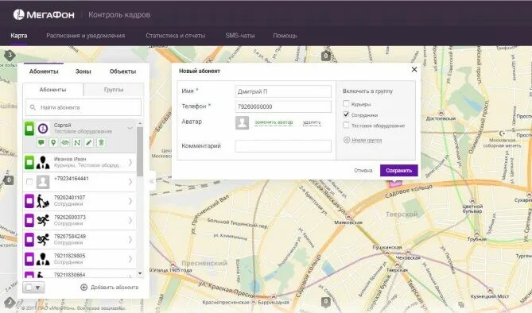
Task: Click placeholder avatar of +79234164441
Action: pos(43,182)
